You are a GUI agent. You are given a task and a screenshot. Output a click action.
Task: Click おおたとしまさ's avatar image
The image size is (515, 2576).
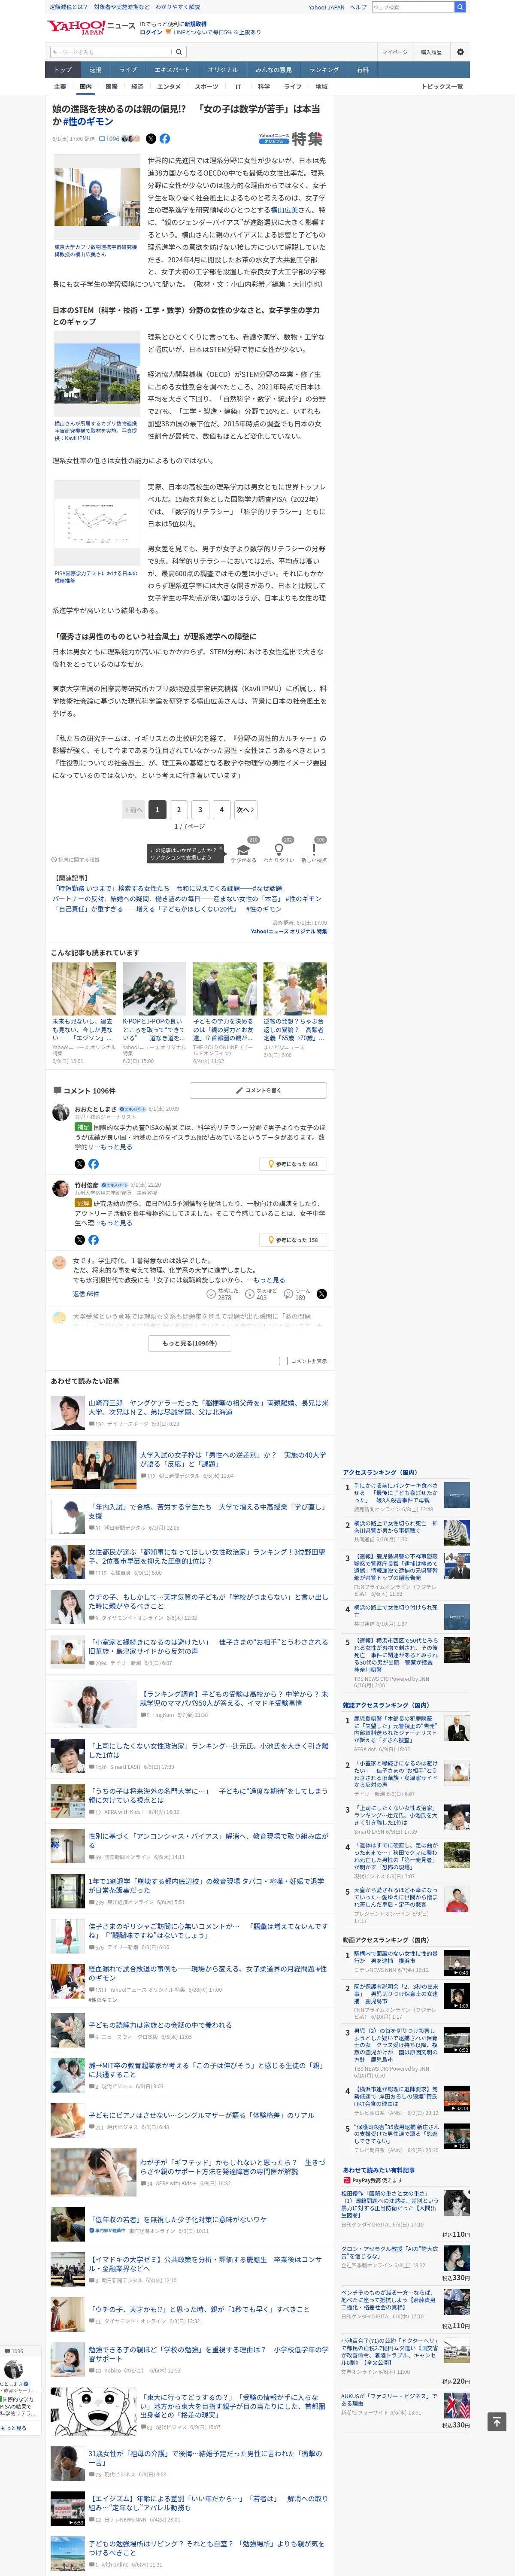(61, 1112)
